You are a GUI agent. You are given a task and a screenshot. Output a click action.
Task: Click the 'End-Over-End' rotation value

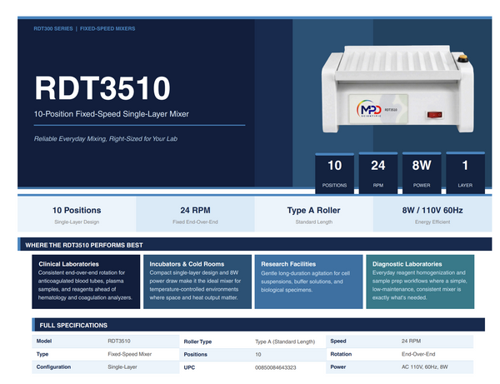418,354
